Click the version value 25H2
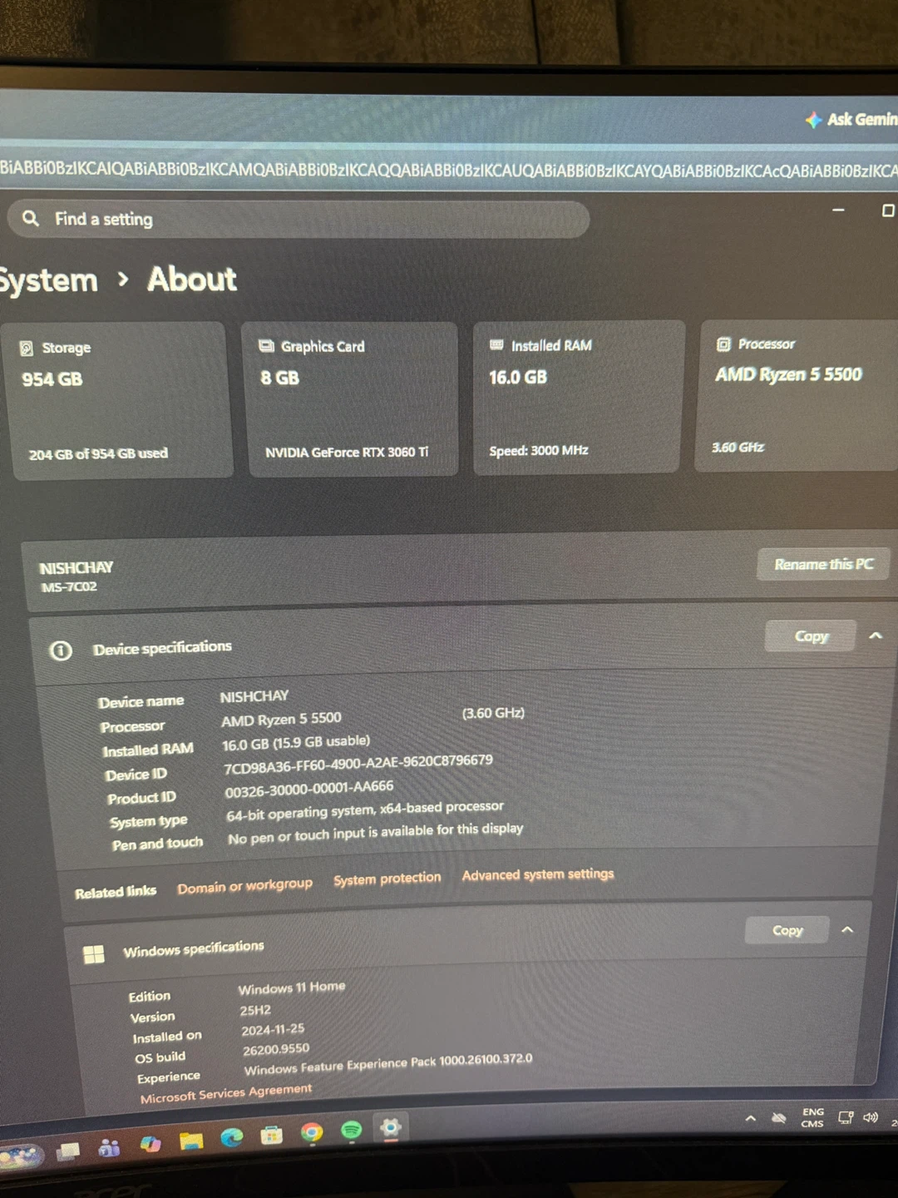The width and height of the screenshot is (898, 1198). coord(255,1010)
